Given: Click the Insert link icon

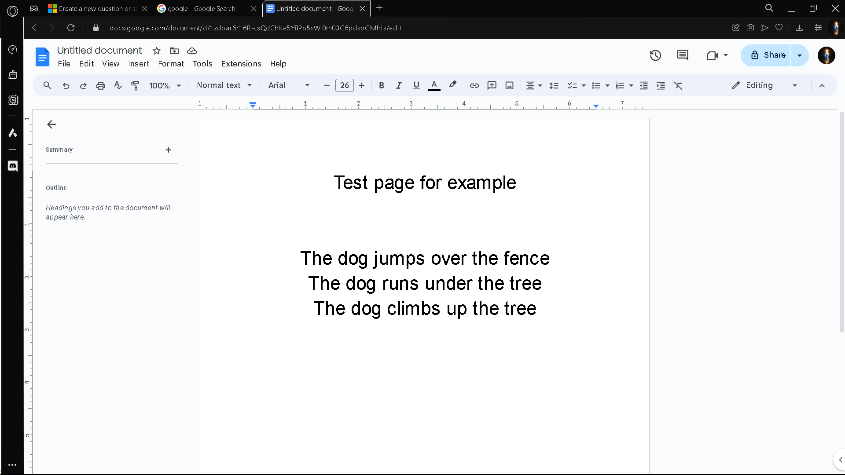Looking at the screenshot, I should 474,86.
